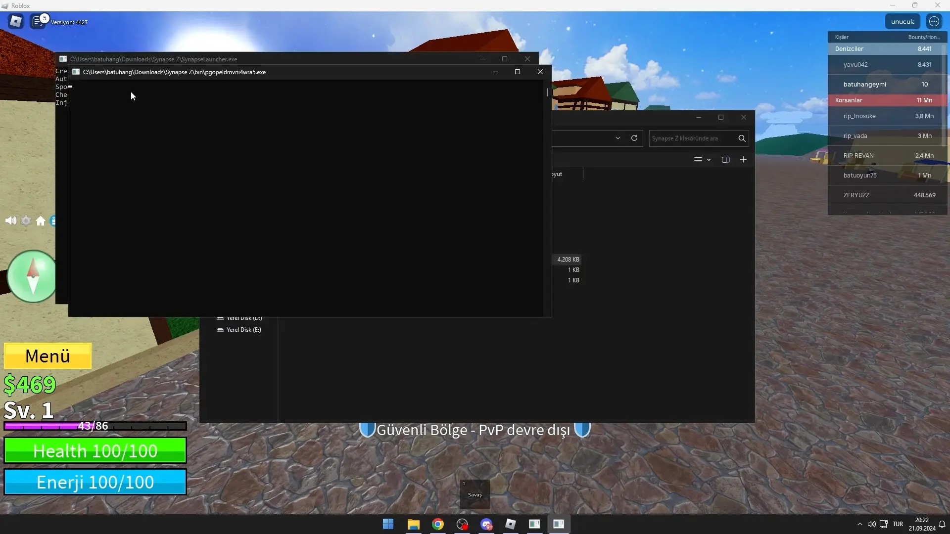950x534 pixels.
Task: Click the File Explorer search magnifier icon
Action: [x=742, y=138]
